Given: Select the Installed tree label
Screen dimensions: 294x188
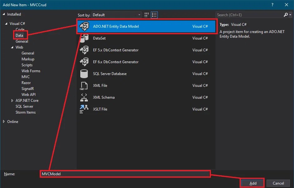Looking at the screenshot, I should (x=14, y=14).
